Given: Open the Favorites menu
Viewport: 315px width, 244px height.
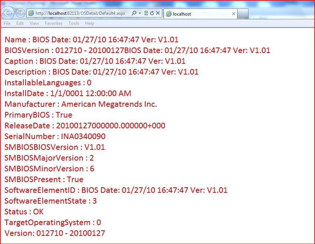Looking at the screenshot, I should coord(53,23).
